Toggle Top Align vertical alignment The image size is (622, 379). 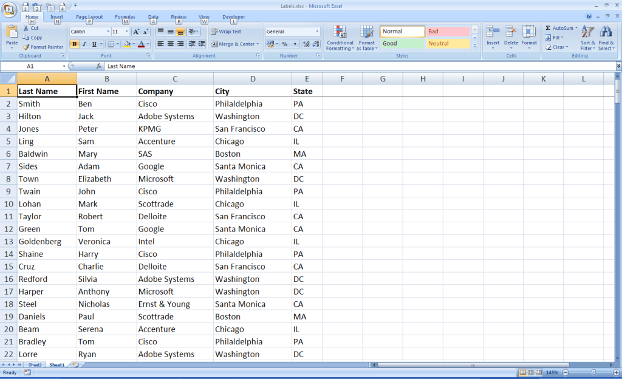[x=160, y=32]
